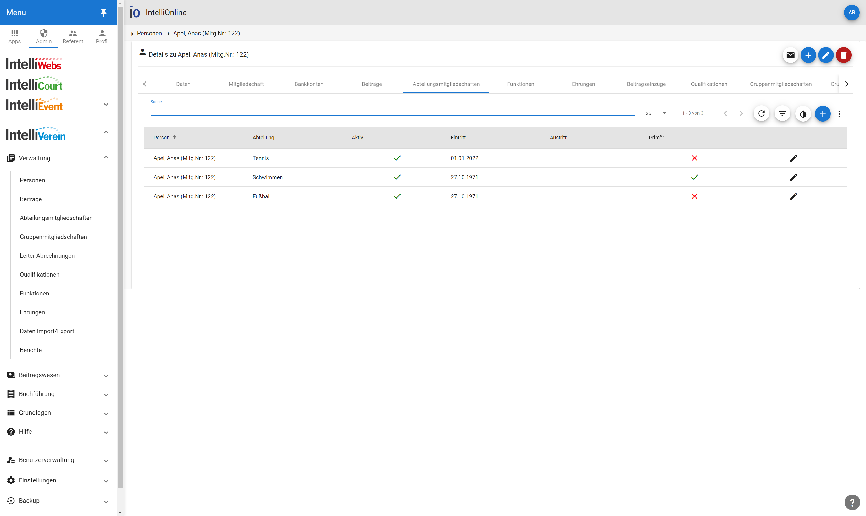Select the Funktionen tab
This screenshot has height=516, width=866.
click(x=520, y=84)
